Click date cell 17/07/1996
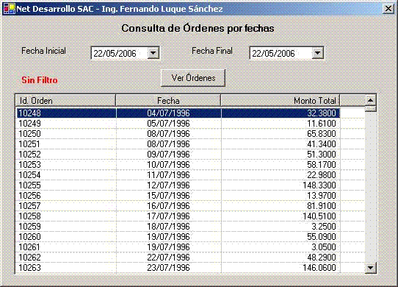This screenshot has height=287, width=398. [x=169, y=216]
